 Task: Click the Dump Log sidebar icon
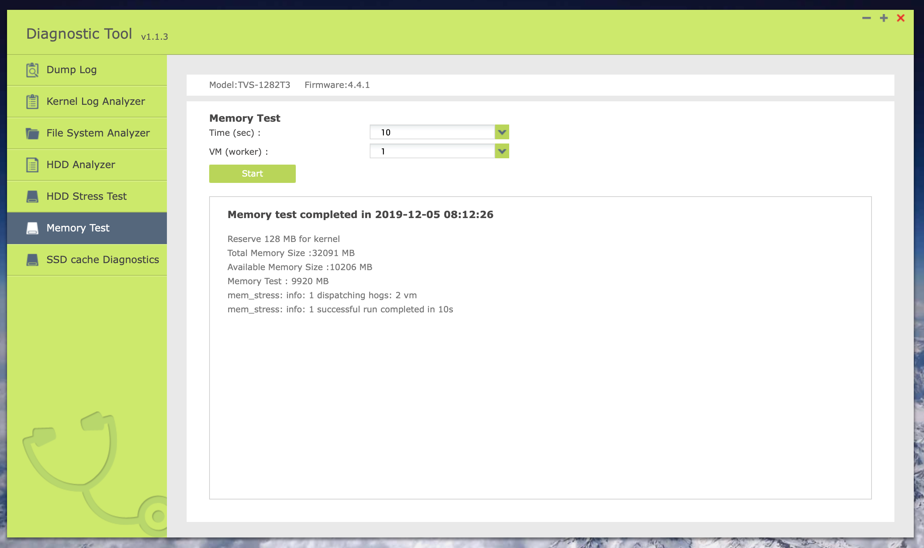click(x=32, y=70)
